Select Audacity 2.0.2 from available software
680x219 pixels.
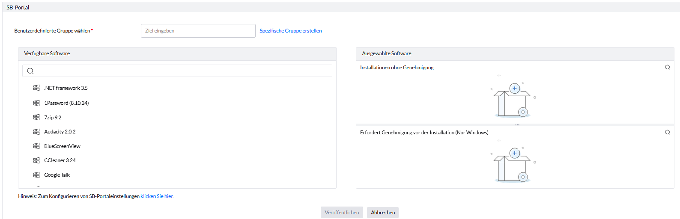(60, 132)
